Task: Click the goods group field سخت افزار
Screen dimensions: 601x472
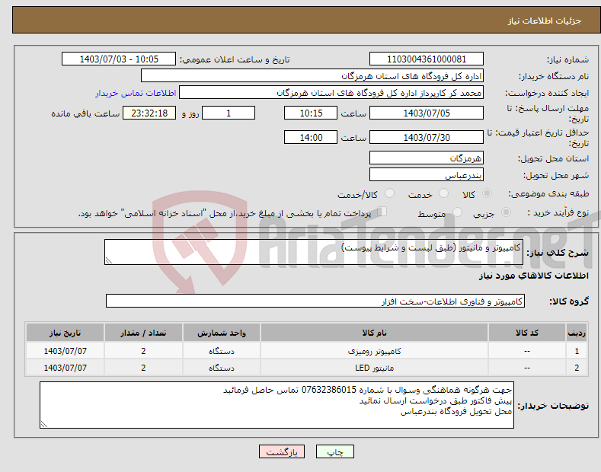Action: [315, 301]
